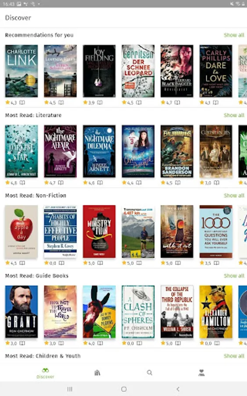
Task: Open The Nightmare Affair book cover
Action: (x=60, y=151)
